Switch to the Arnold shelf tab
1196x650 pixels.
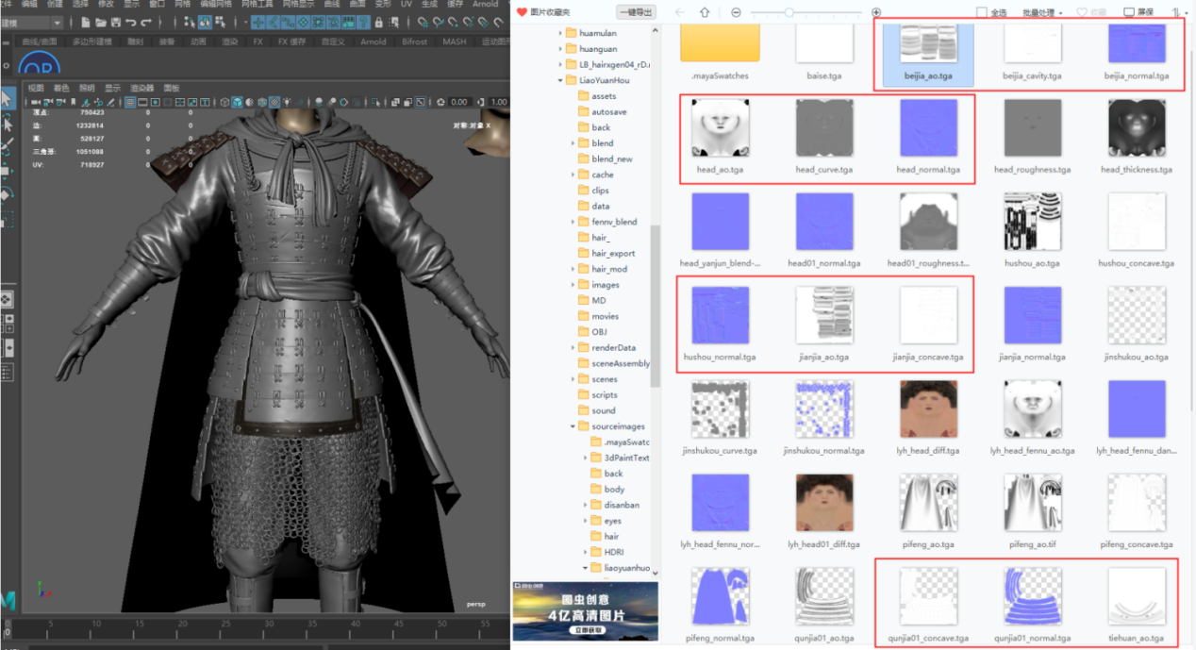coord(373,42)
